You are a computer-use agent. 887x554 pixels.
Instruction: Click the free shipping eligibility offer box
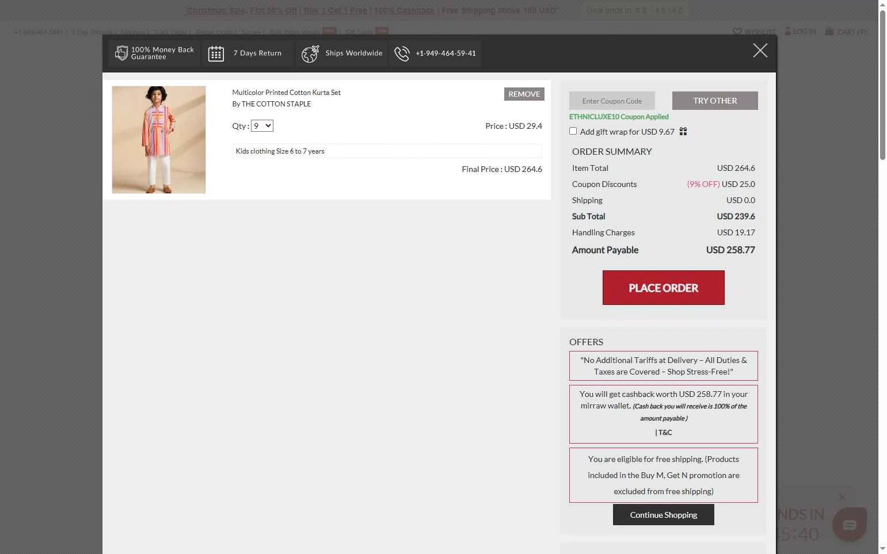(663, 475)
